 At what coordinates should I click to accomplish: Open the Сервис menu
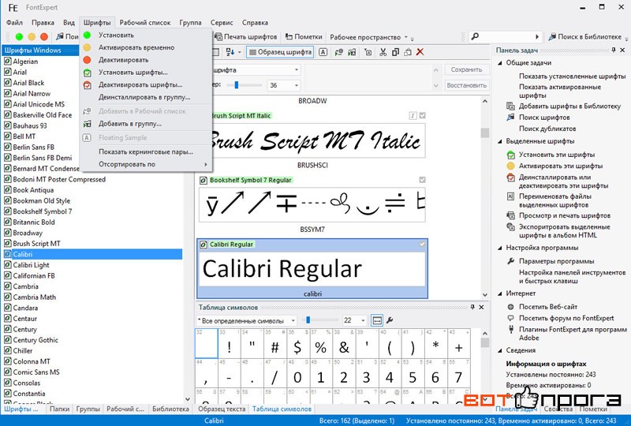point(222,23)
